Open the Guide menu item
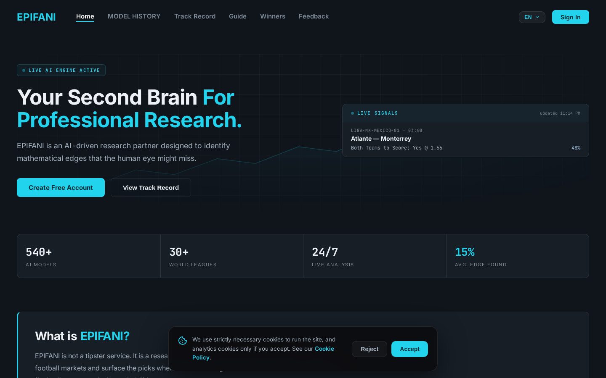This screenshot has width=606, height=378. [x=238, y=16]
